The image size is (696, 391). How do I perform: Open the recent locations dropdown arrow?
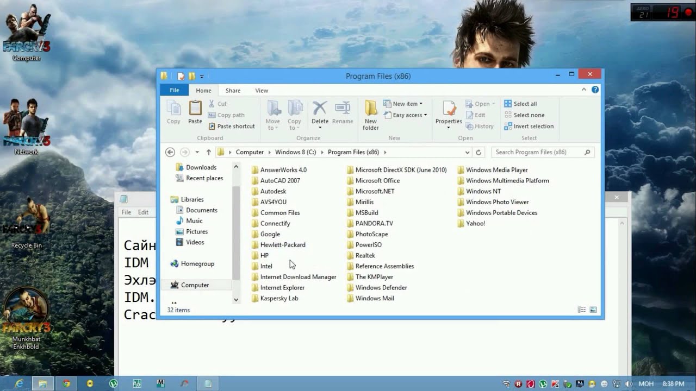(197, 153)
